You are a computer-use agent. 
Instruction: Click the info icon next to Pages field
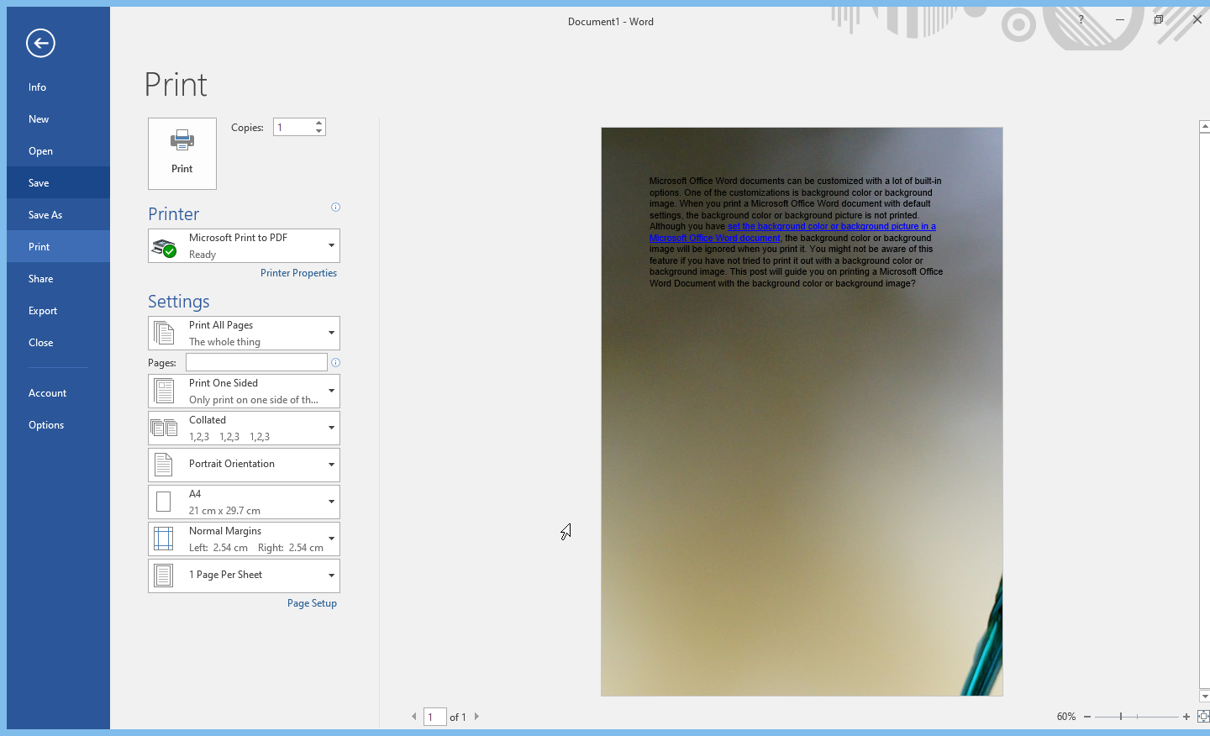(335, 362)
